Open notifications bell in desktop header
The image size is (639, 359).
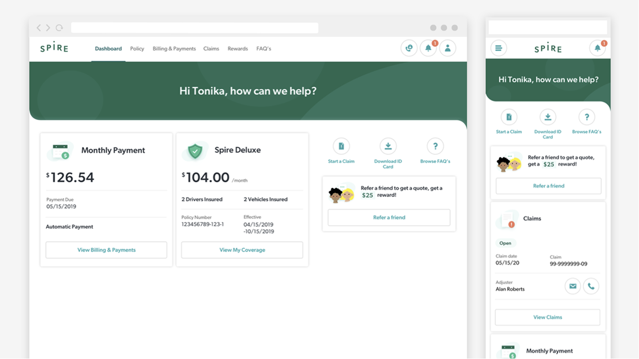428,48
